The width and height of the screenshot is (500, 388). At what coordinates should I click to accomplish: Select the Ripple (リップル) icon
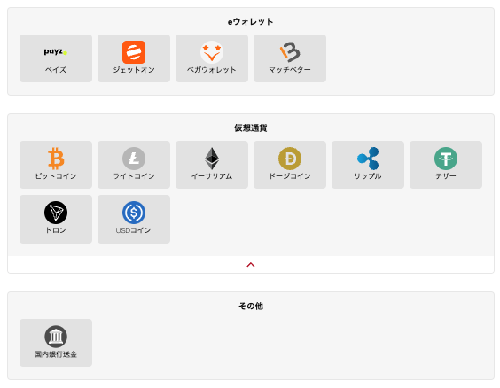click(368, 159)
